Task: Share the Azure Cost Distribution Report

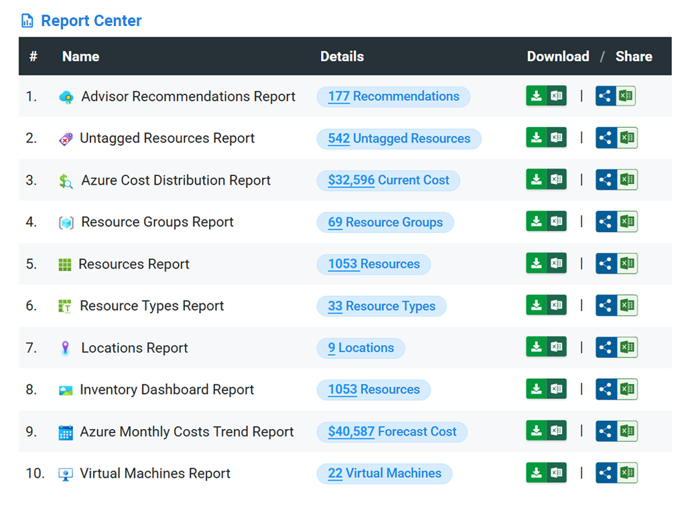Action: pyautogui.click(x=616, y=179)
